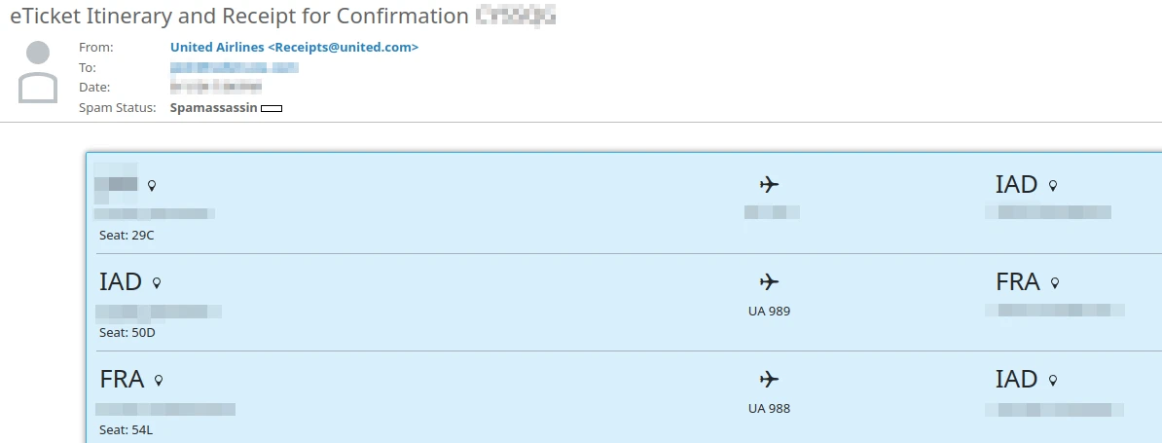Click the airplane icon above UA 989
This screenshot has width=1162, height=443.
click(x=769, y=282)
